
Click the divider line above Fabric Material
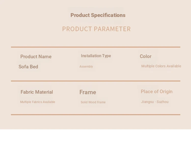tap(95, 81)
